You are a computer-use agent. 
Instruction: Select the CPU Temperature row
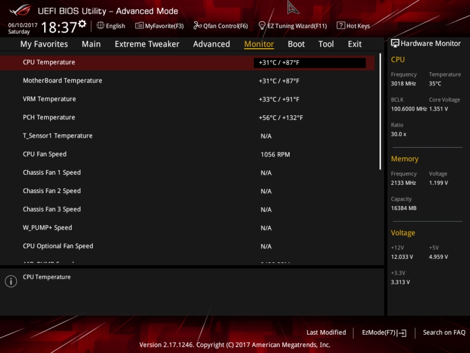[187, 62]
